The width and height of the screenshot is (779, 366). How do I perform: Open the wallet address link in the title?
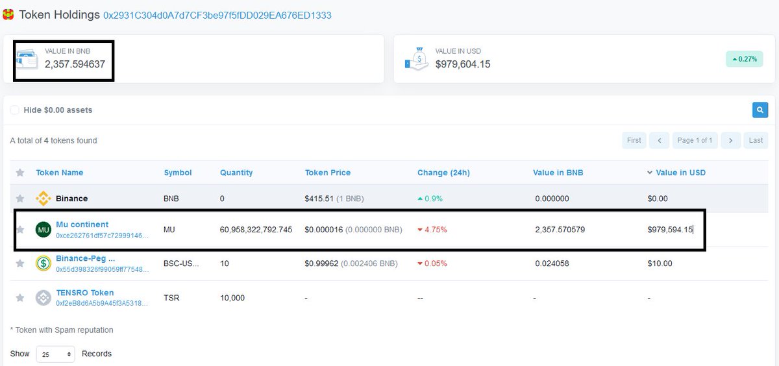[217, 14]
